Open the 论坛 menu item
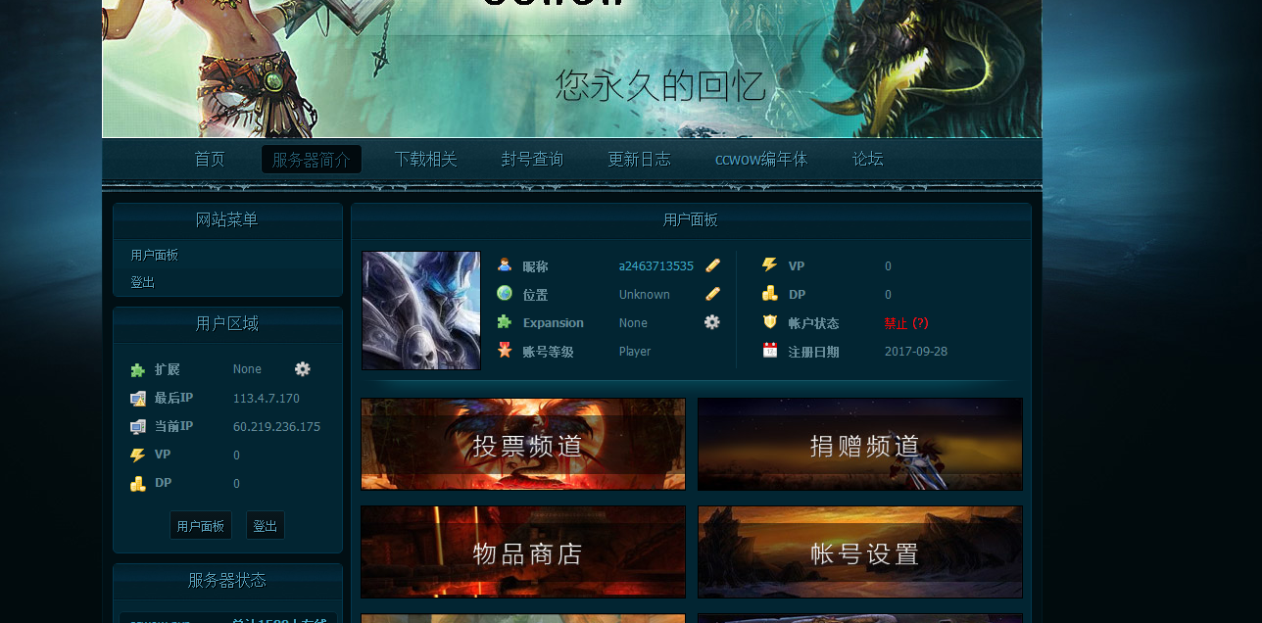Image resolution: width=1262 pixels, height=623 pixels. 866,158
